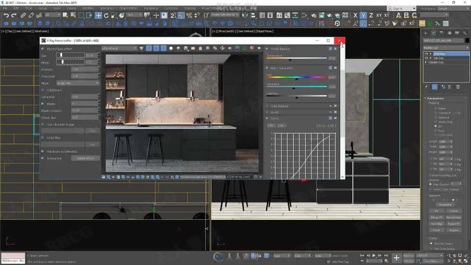Uncheck Hardware accelerated option

pos(43,151)
